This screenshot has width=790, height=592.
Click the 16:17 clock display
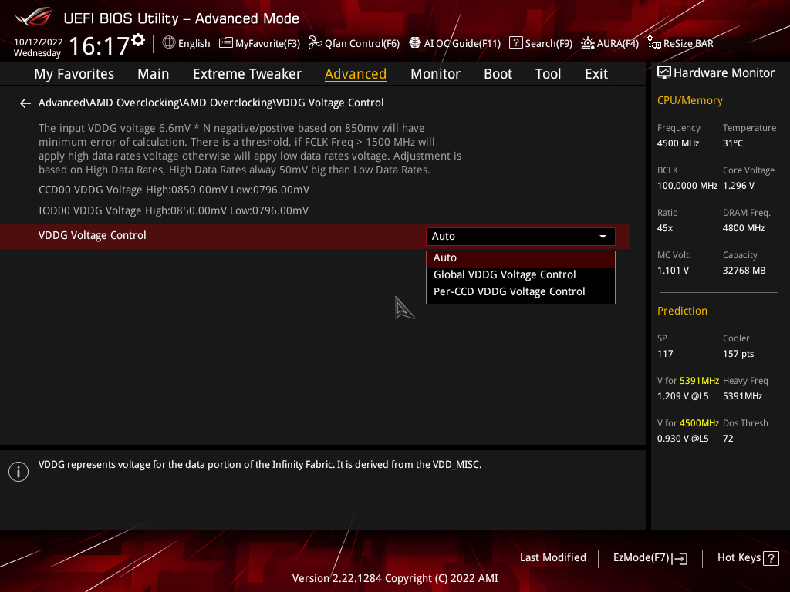coord(99,46)
